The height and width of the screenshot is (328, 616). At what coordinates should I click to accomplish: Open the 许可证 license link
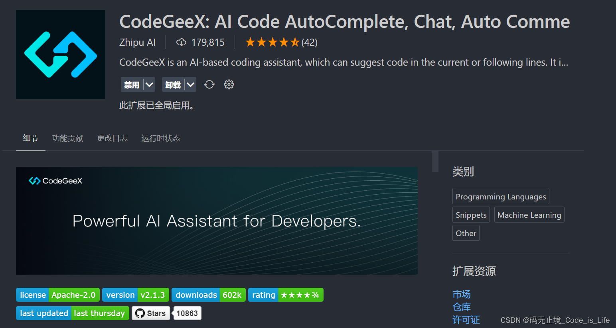[x=466, y=320]
